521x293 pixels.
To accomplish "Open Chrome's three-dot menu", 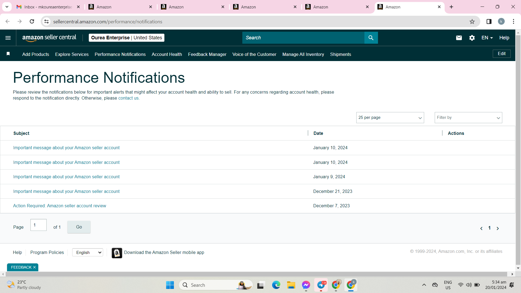I will 513,21.
